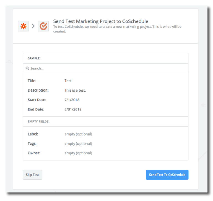Click the Title field label
213x201 pixels.
coord(32,81)
